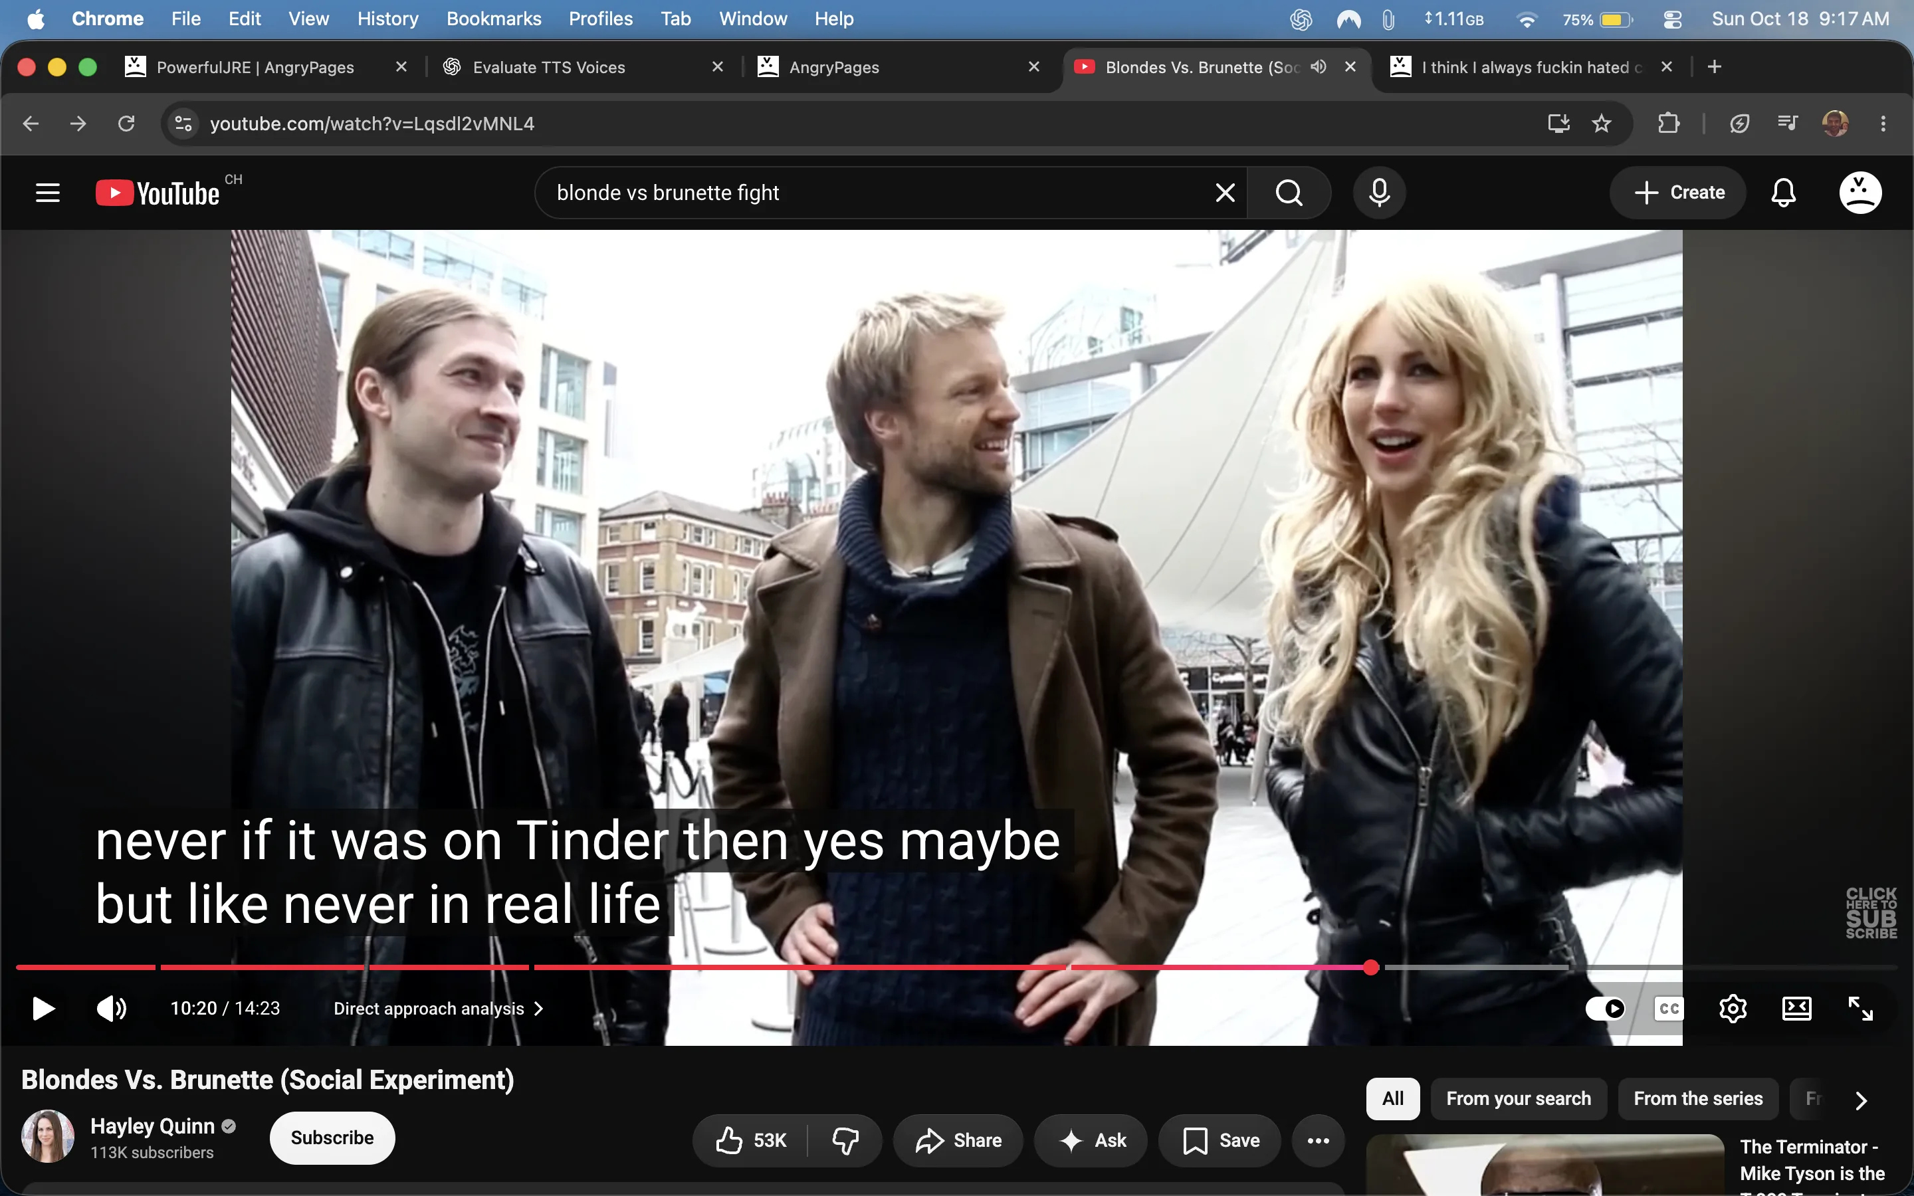Mute the video with the volume icon
The image size is (1914, 1196).
tap(111, 1009)
